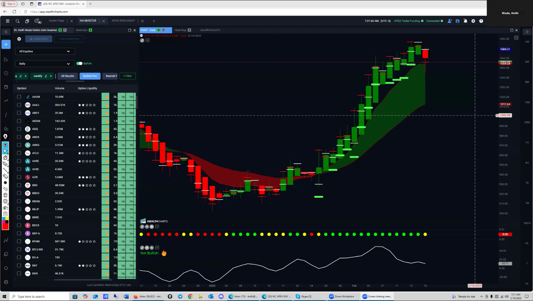This screenshot has width=533, height=301.
Task: Edit the weekly filter chip pencil
Action: [46, 76]
